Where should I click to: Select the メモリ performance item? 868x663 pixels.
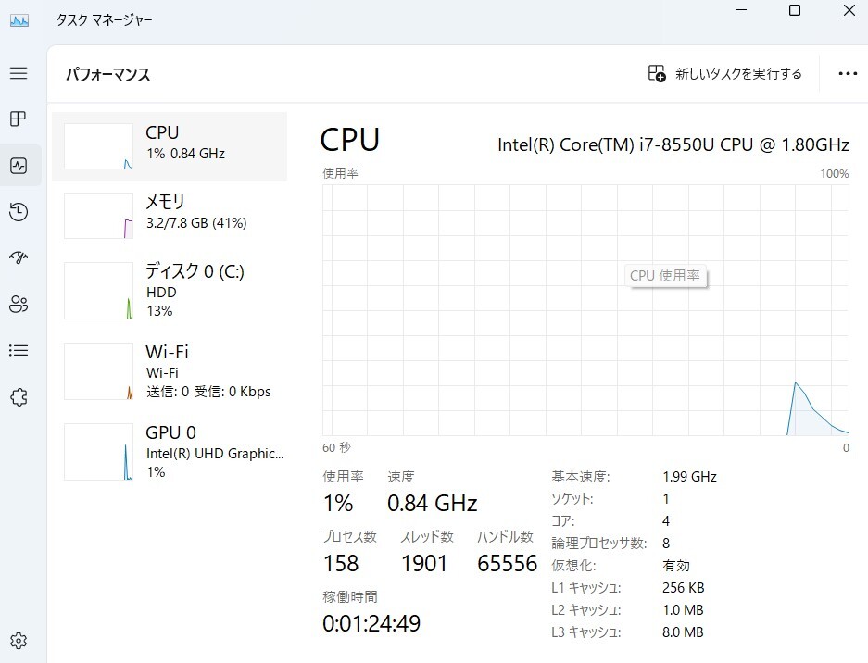point(170,215)
